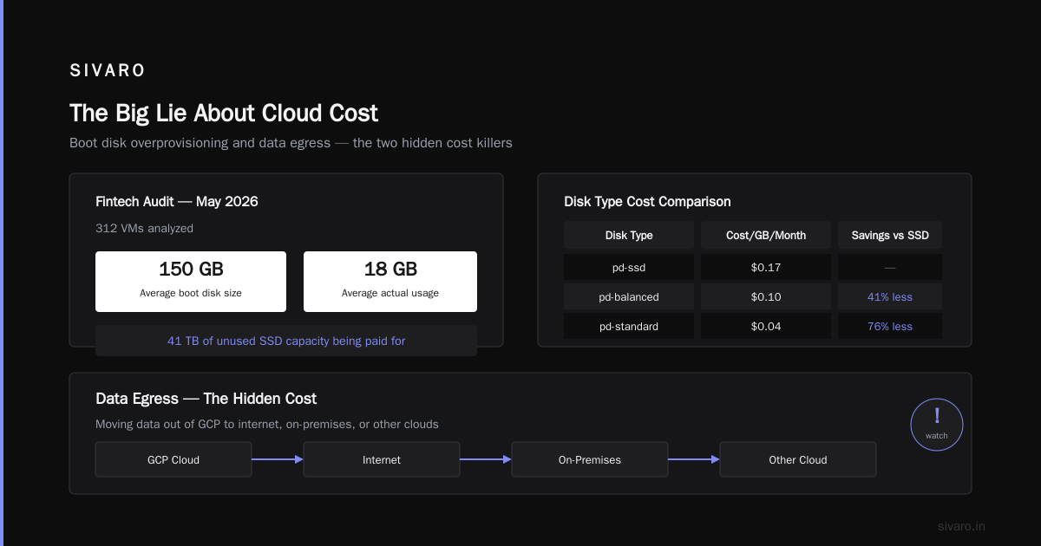Click the dash in pd-ssd savings cell
Viewport: 1041px width, 546px height.
click(x=890, y=267)
